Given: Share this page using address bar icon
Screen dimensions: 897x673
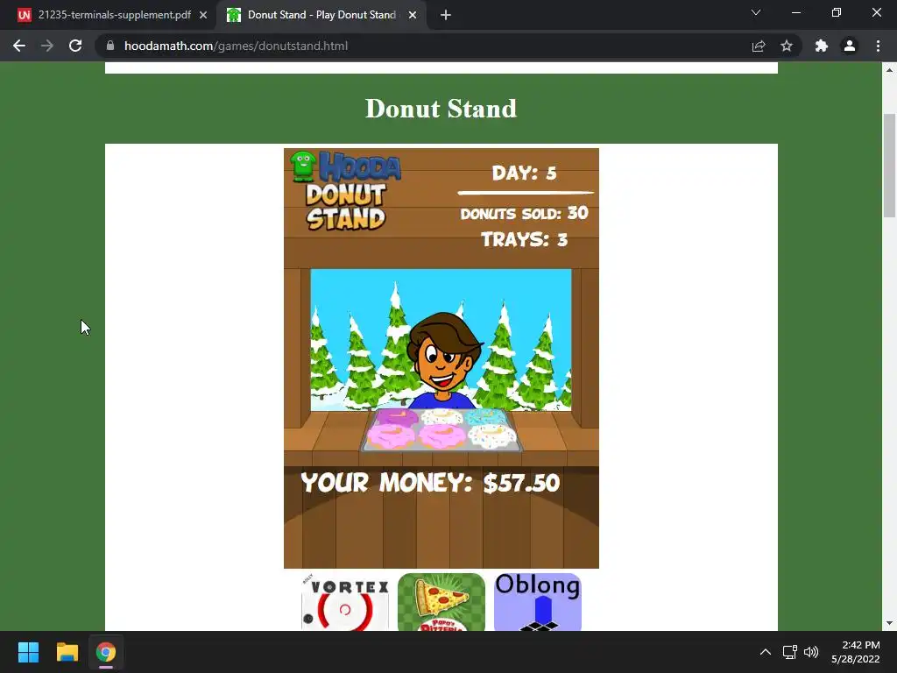Looking at the screenshot, I should click(759, 46).
